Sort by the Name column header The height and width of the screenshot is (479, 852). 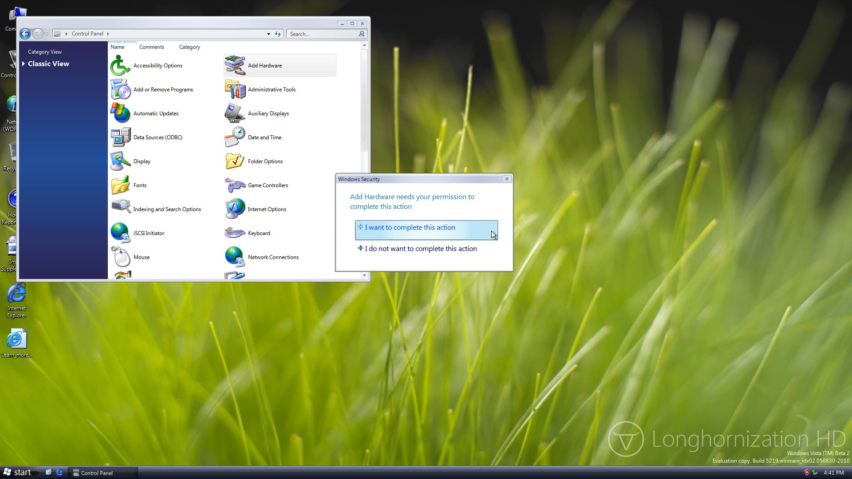tap(118, 47)
